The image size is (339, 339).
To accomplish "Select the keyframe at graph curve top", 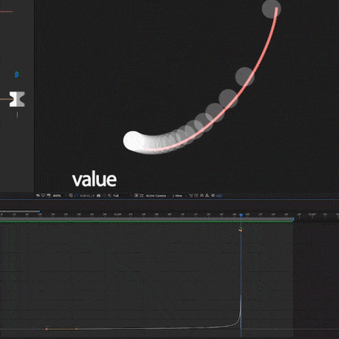I will click(241, 230).
